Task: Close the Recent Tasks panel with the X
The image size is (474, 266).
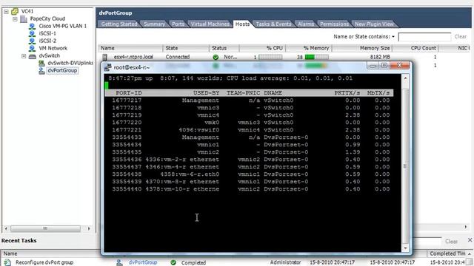Action: tap(470, 240)
